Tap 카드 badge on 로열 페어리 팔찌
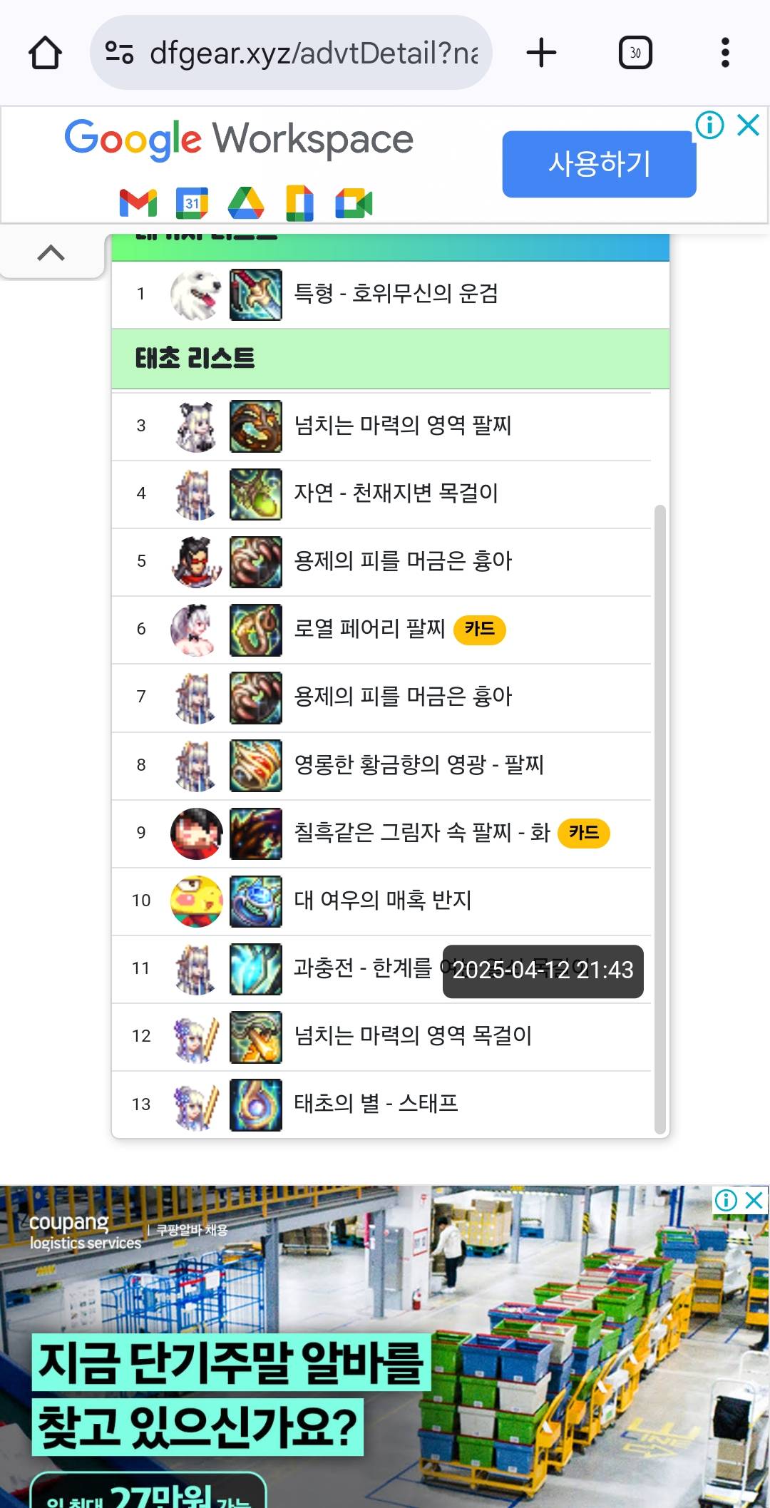This screenshot has height=1508, width=770. coord(480,630)
